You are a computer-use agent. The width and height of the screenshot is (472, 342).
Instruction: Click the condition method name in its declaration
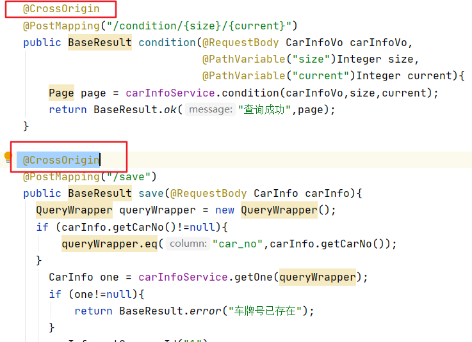(x=167, y=42)
